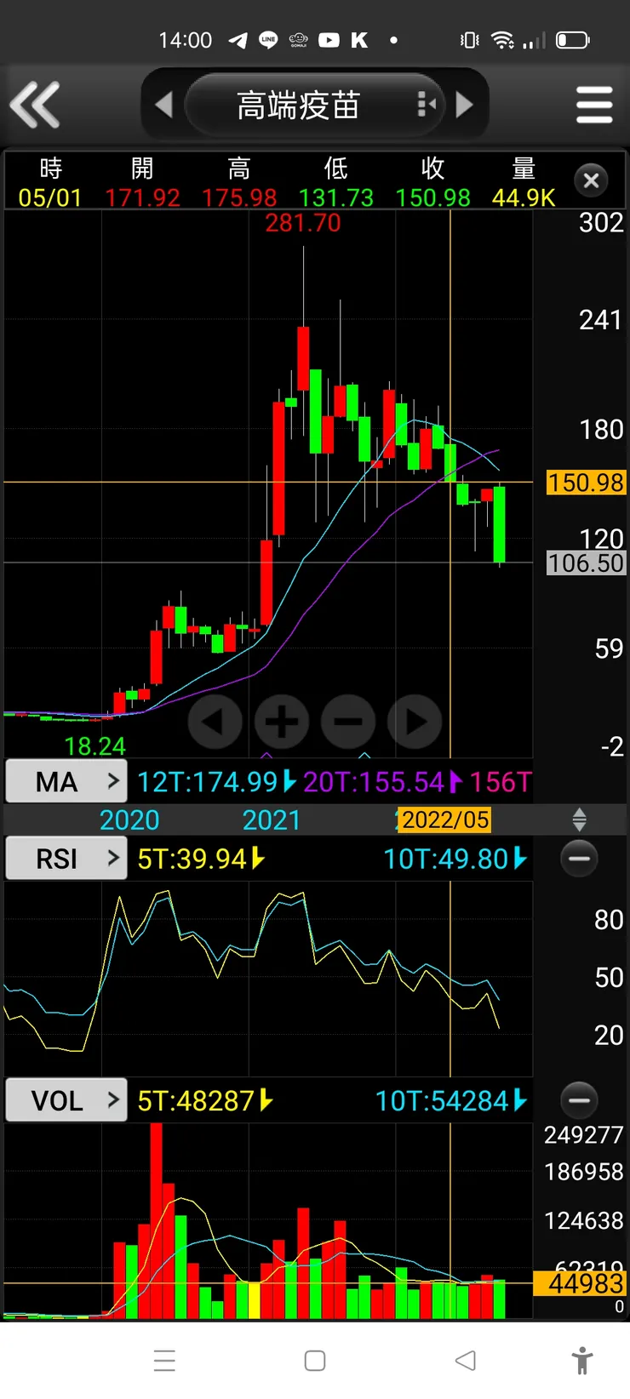Open the MA indicator selector
The width and height of the screenshot is (630, 1399).
[x=66, y=781]
